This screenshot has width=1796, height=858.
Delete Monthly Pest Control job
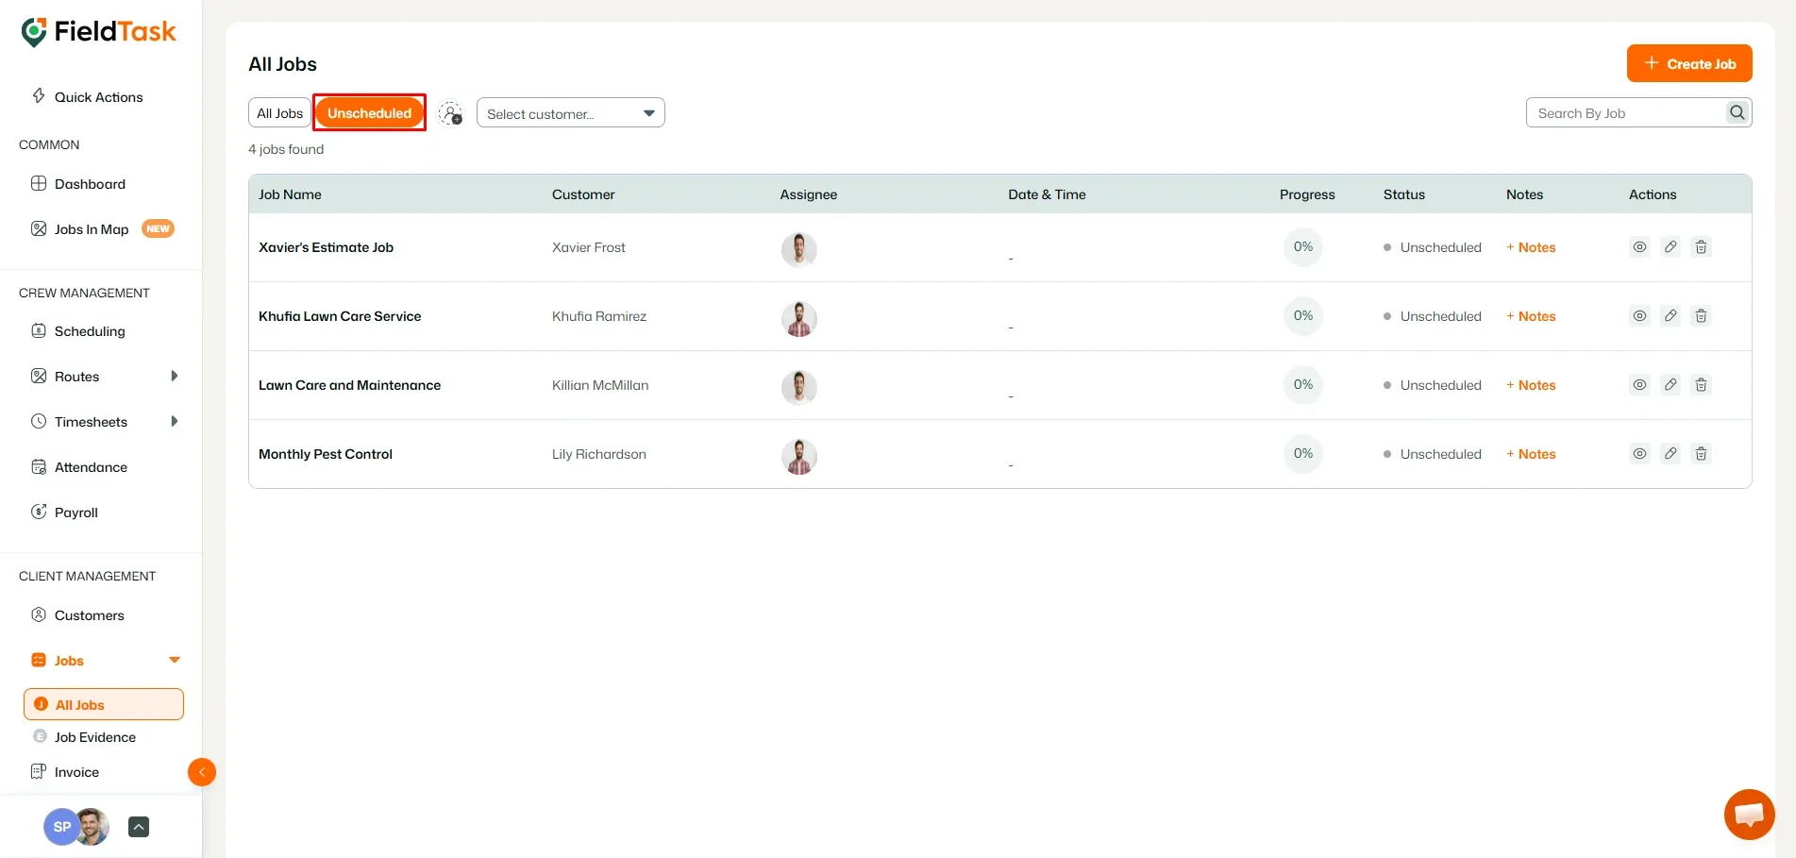1701,454
